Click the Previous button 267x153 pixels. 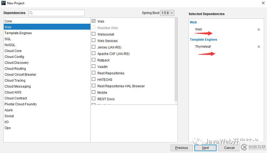[181, 148]
